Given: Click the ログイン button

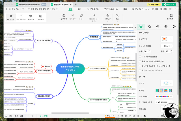Looking at the screenshot, I should 171,5.
